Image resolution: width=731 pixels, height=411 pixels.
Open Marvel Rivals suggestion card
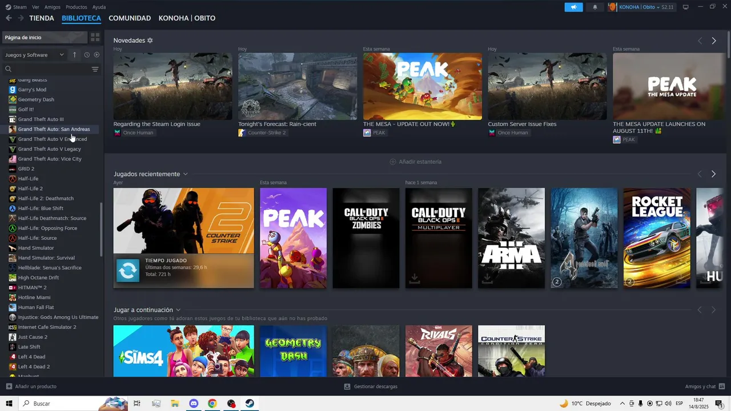(x=439, y=351)
